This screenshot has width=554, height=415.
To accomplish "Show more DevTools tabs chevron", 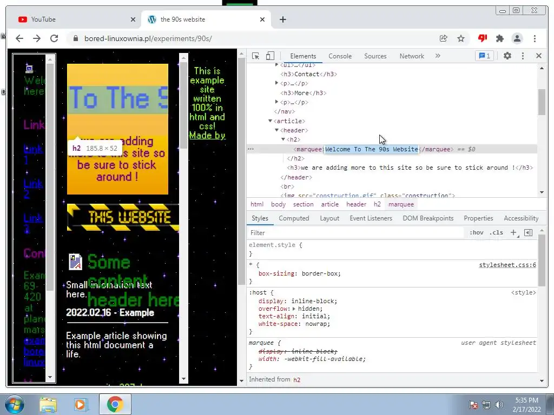I will [x=438, y=56].
